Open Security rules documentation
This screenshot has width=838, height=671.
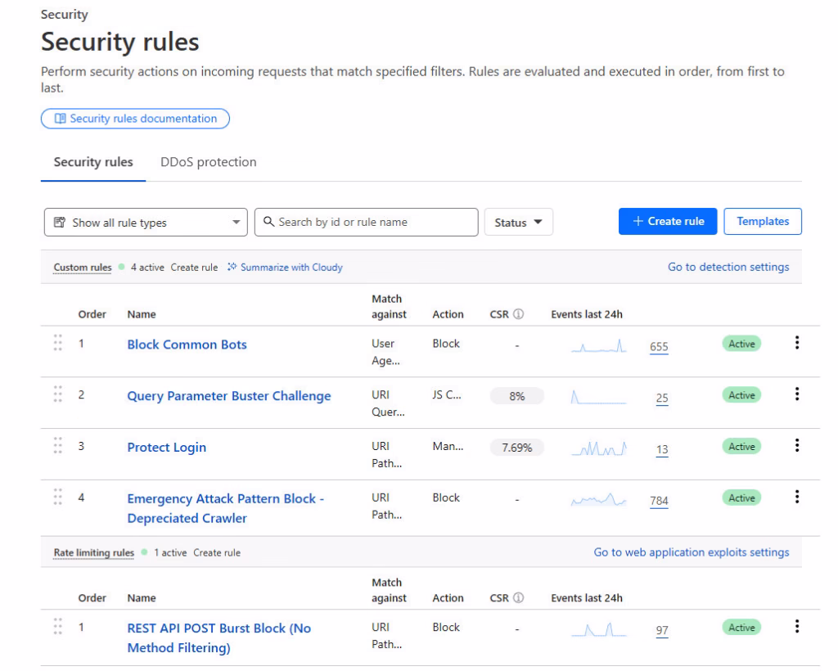coord(135,119)
